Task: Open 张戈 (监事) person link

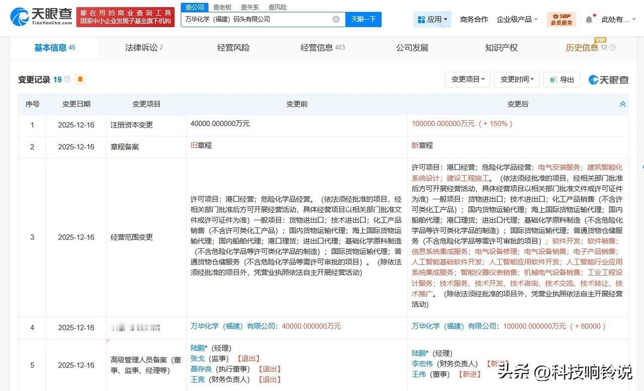Action: pos(197,358)
